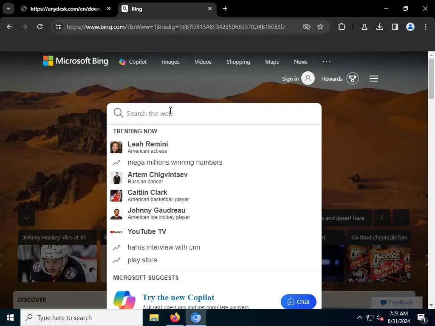Go to Bing Videos
435x326 pixels.
[203, 62]
